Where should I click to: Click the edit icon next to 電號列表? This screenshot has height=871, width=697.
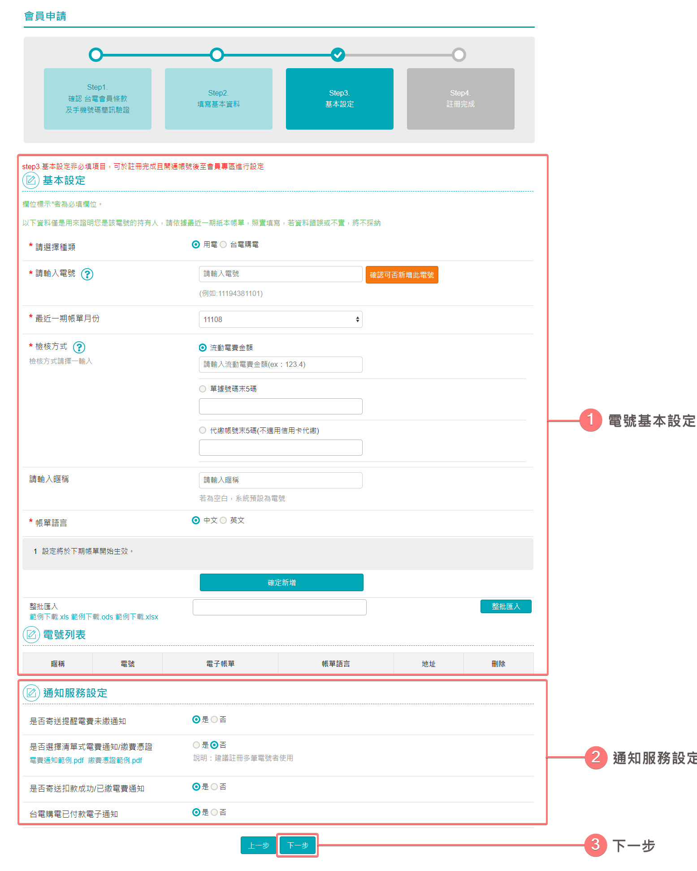31,635
